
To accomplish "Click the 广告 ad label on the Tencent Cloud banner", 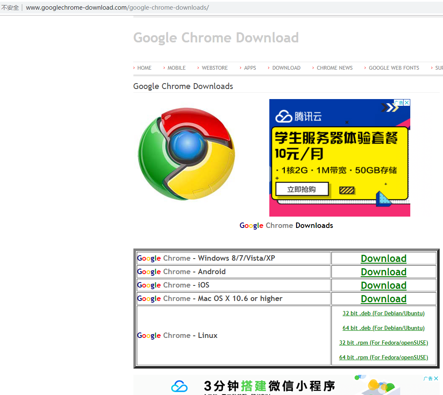I will pyautogui.click(x=399, y=103).
